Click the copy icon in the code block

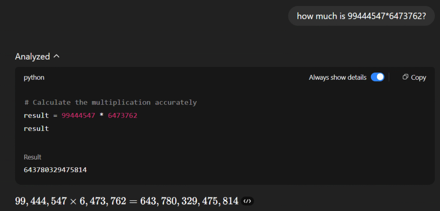pos(405,77)
